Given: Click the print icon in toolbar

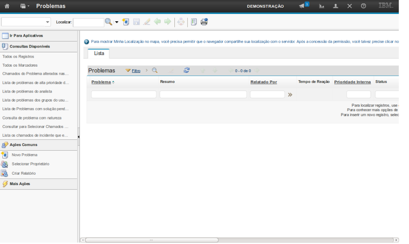Looking at the screenshot, I should (204, 22).
